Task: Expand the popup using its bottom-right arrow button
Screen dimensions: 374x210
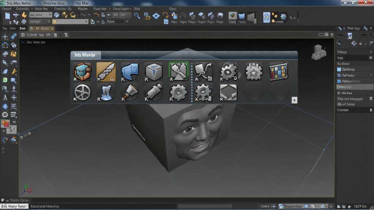Action: coord(294,100)
